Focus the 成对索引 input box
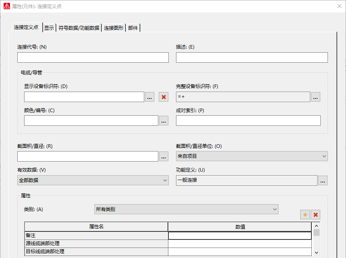This screenshot has height=258, width=346. point(248,121)
